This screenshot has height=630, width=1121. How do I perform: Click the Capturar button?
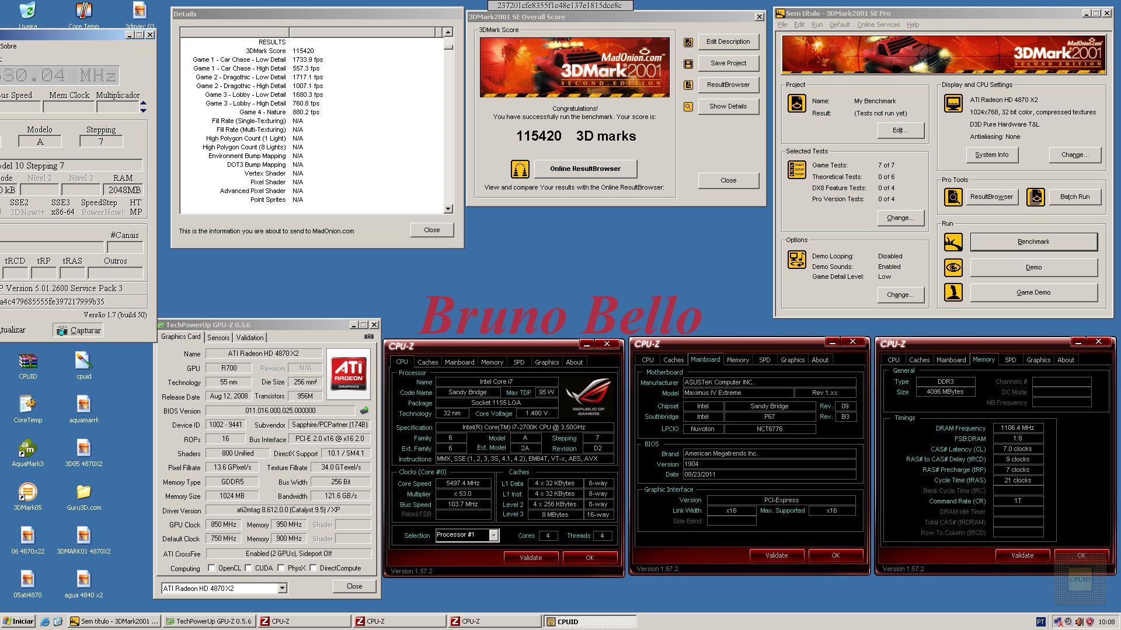tap(78, 330)
